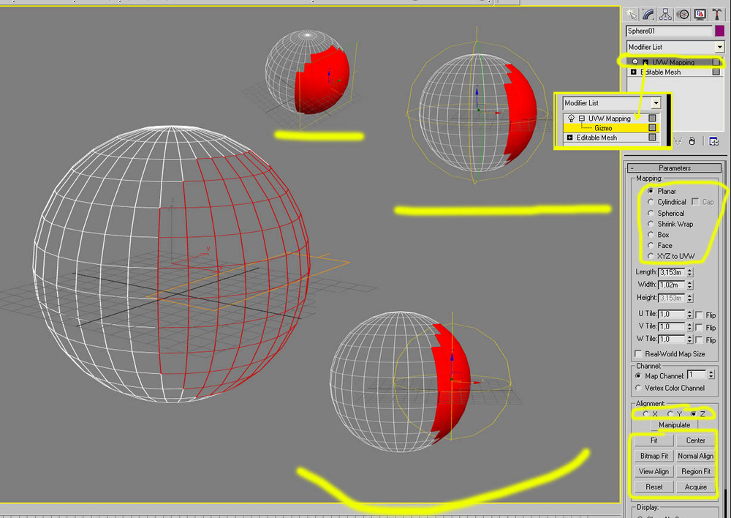Click the Region Fit button
731x518 pixels.
[x=696, y=471]
